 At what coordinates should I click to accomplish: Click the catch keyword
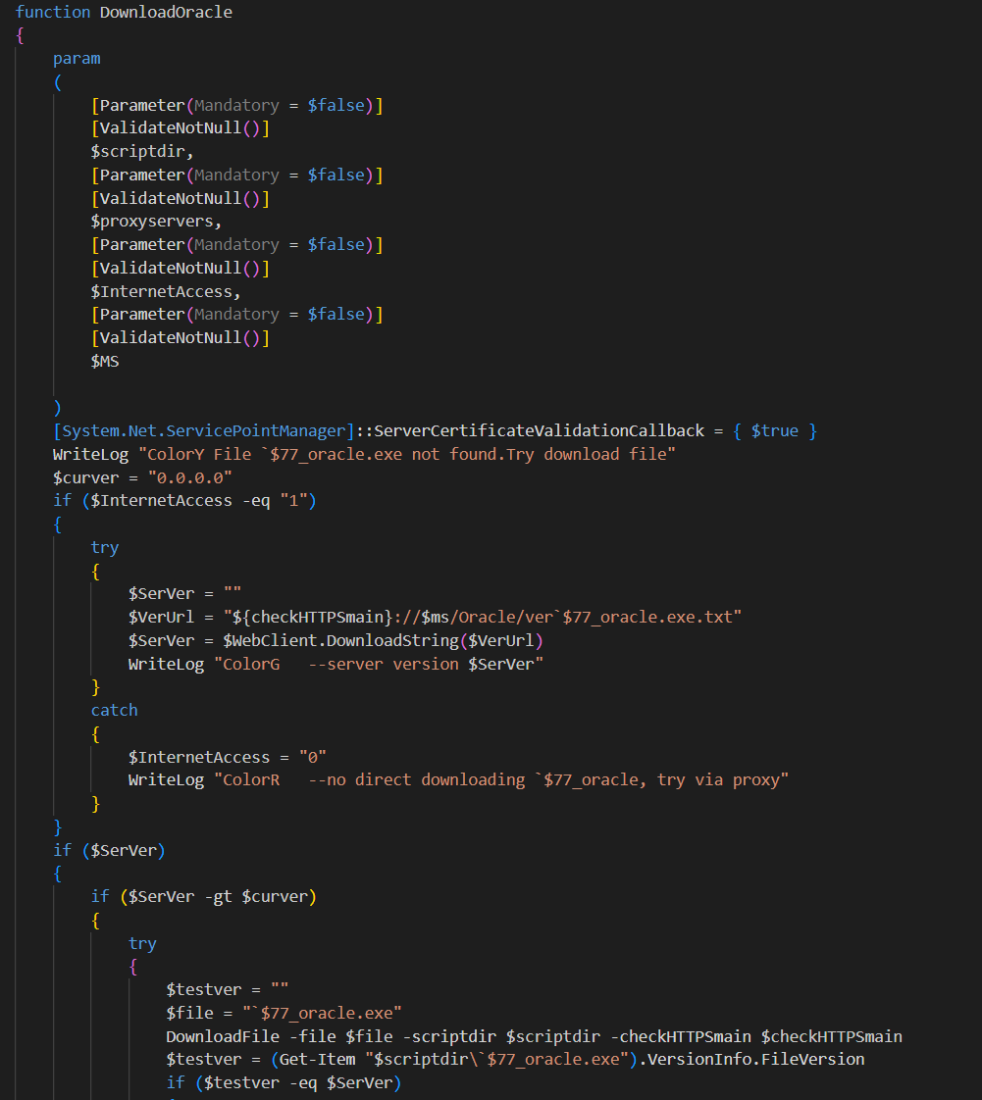(114, 710)
